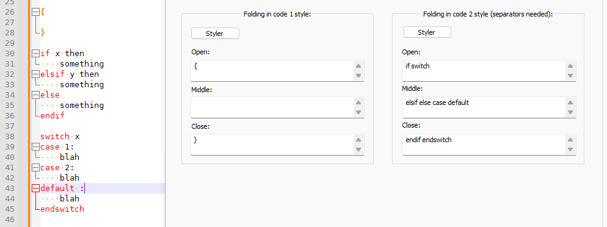Image resolution: width=607 pixels, height=227 pixels.
Task: Click up arrow of code 2 Middle field
Action: (x=570, y=103)
